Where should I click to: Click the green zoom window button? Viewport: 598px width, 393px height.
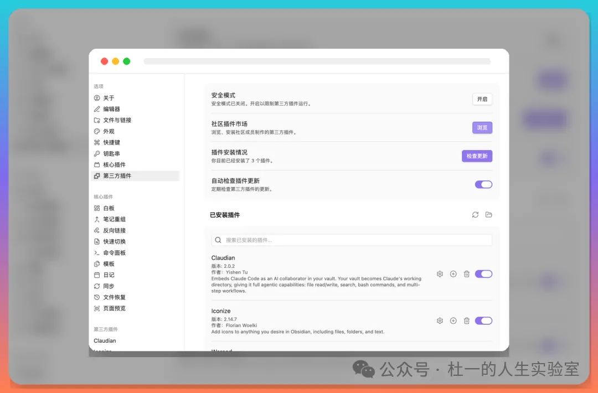(127, 61)
